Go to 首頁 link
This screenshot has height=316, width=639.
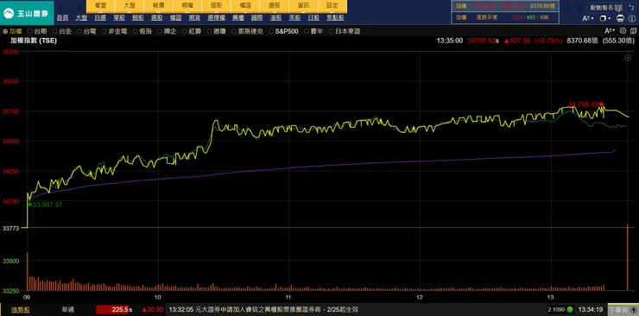coord(62,18)
